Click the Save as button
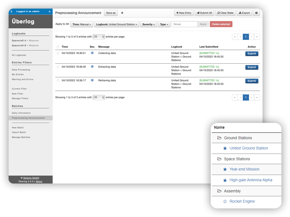 [x=111, y=13]
